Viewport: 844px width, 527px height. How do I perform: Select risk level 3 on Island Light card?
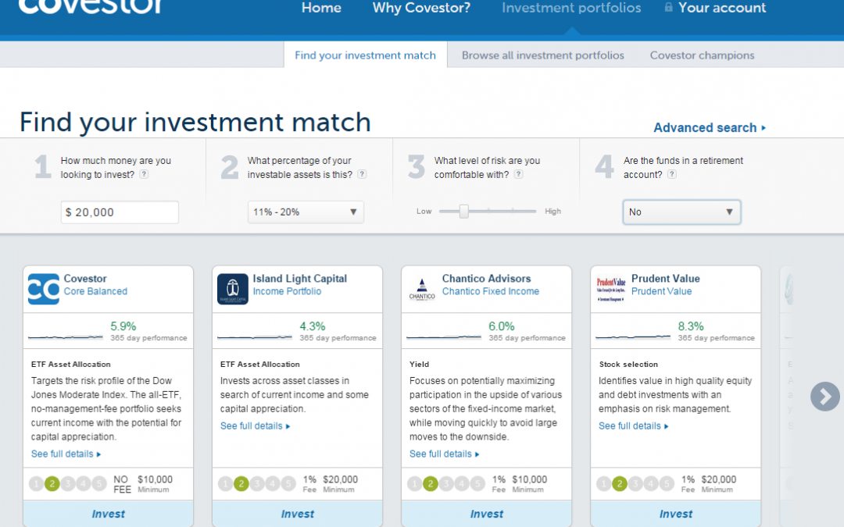257,484
